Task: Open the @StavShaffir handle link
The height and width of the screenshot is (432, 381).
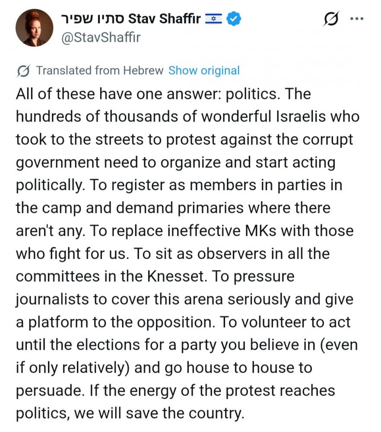Action: pyautogui.click(x=101, y=37)
